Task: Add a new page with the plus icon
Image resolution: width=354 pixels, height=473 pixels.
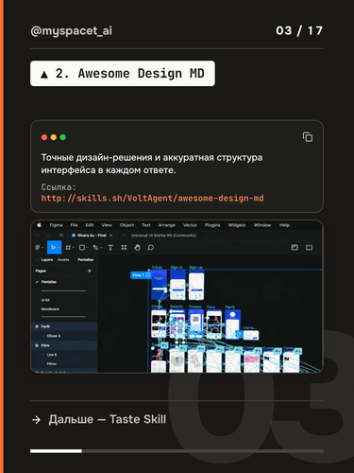Action: click(x=90, y=271)
